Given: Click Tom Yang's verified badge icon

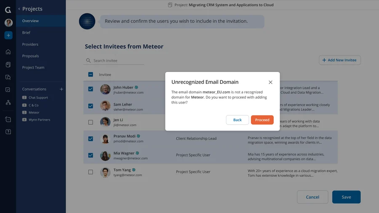Looking at the screenshot, I should 133,170.
